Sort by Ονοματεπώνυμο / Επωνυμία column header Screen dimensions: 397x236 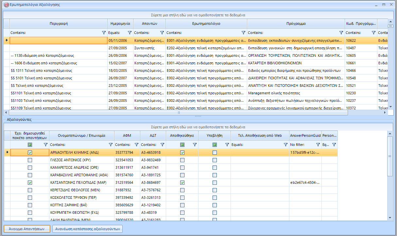click(x=81, y=135)
